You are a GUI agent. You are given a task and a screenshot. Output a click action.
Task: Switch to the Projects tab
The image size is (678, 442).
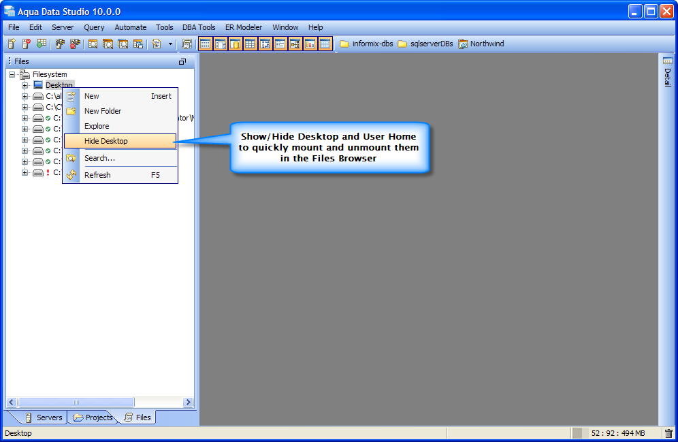(93, 417)
